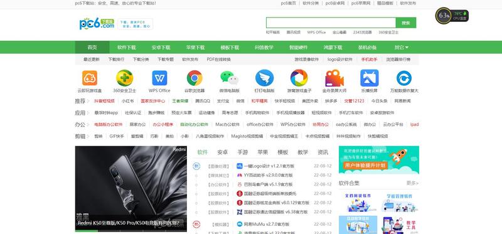This screenshot has width=502, height=234.
Task: Open 模板下载 in the navbar
Action: point(230,48)
